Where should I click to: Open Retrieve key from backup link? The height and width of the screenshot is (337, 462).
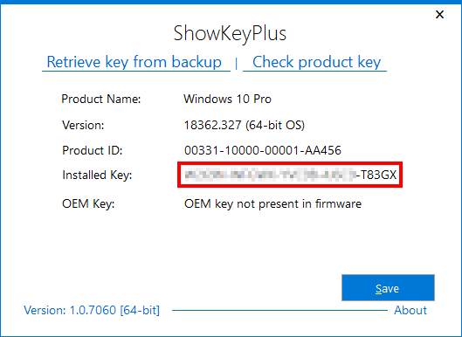click(x=134, y=62)
